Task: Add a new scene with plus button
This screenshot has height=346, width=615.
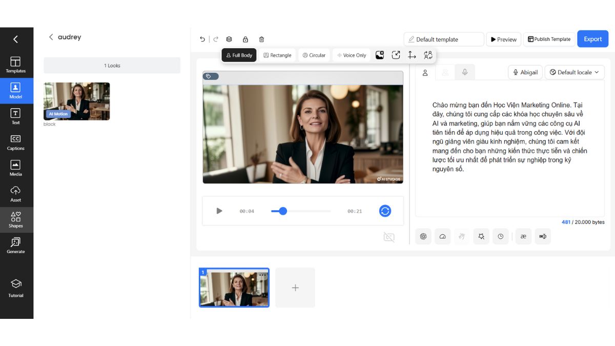Action: [295, 288]
